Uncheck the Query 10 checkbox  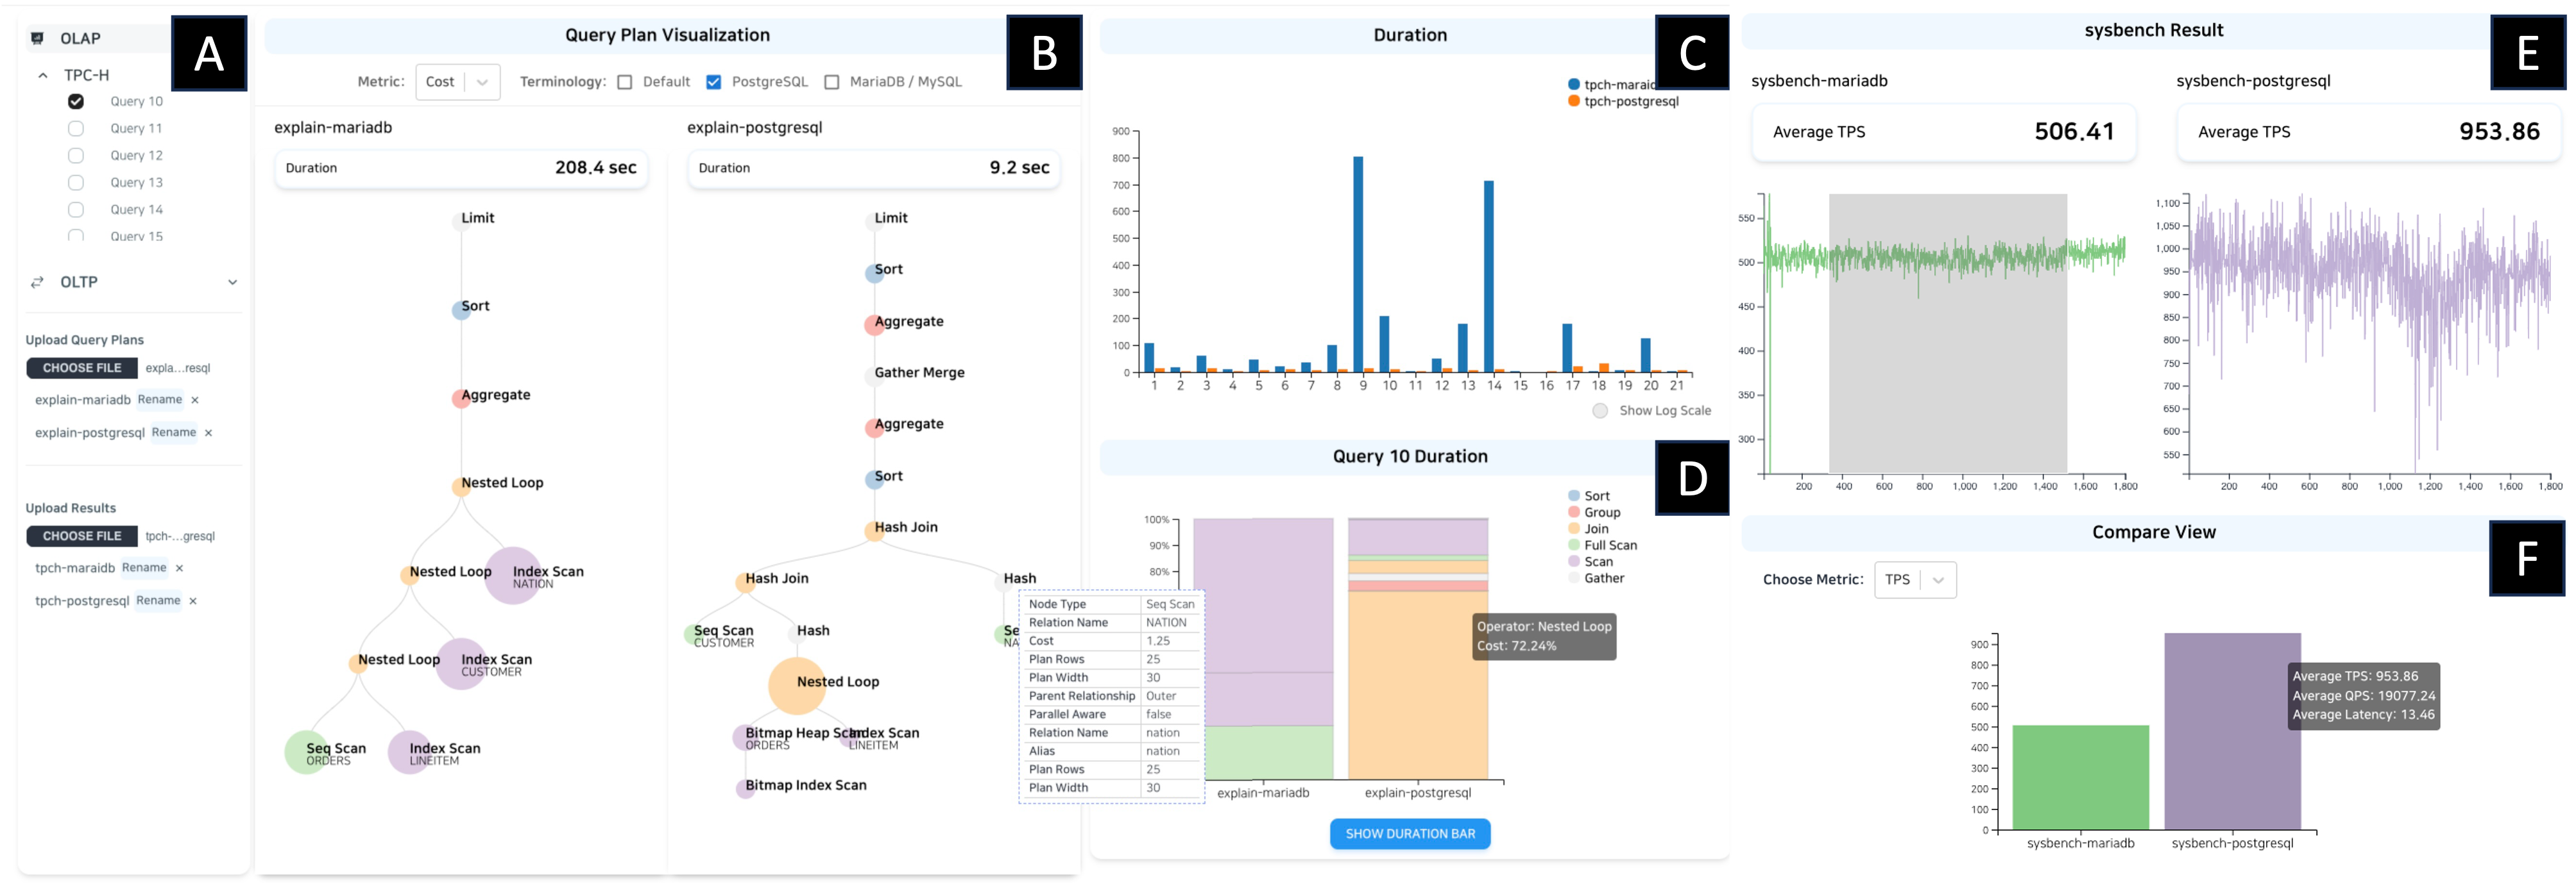[76, 102]
